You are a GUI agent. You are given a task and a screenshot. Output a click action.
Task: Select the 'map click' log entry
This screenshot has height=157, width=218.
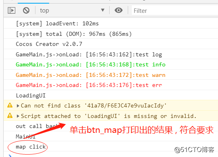[x=31, y=147]
